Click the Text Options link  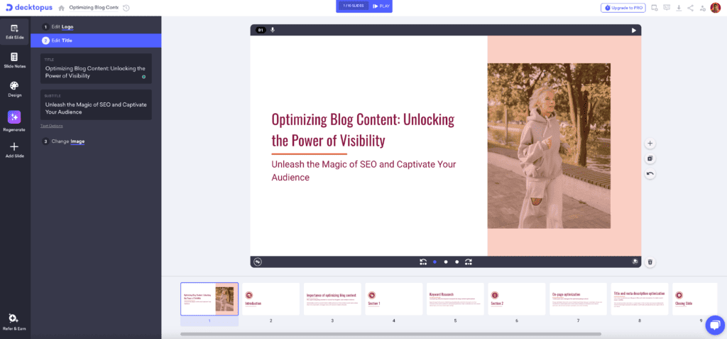point(51,126)
